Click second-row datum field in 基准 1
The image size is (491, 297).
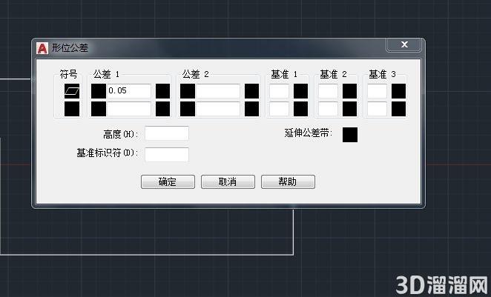pyautogui.click(x=280, y=109)
